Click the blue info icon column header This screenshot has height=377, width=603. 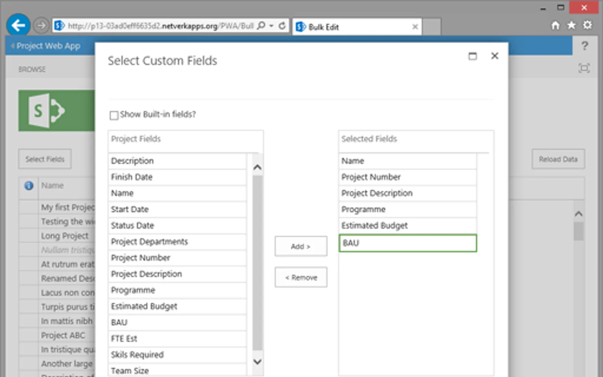point(29,185)
